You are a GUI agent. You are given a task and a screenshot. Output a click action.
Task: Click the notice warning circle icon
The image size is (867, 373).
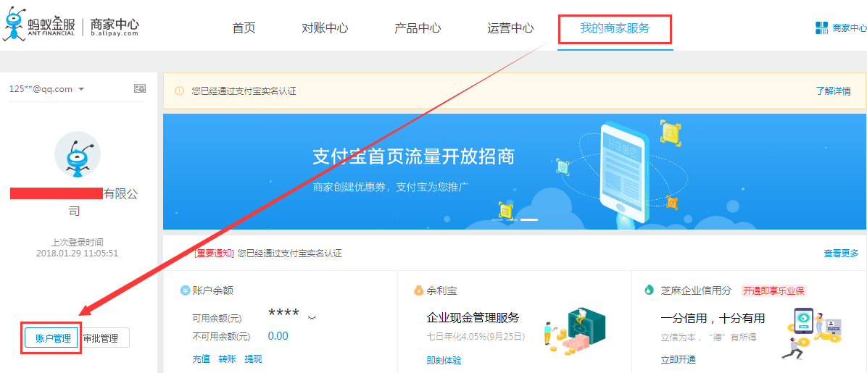click(179, 91)
